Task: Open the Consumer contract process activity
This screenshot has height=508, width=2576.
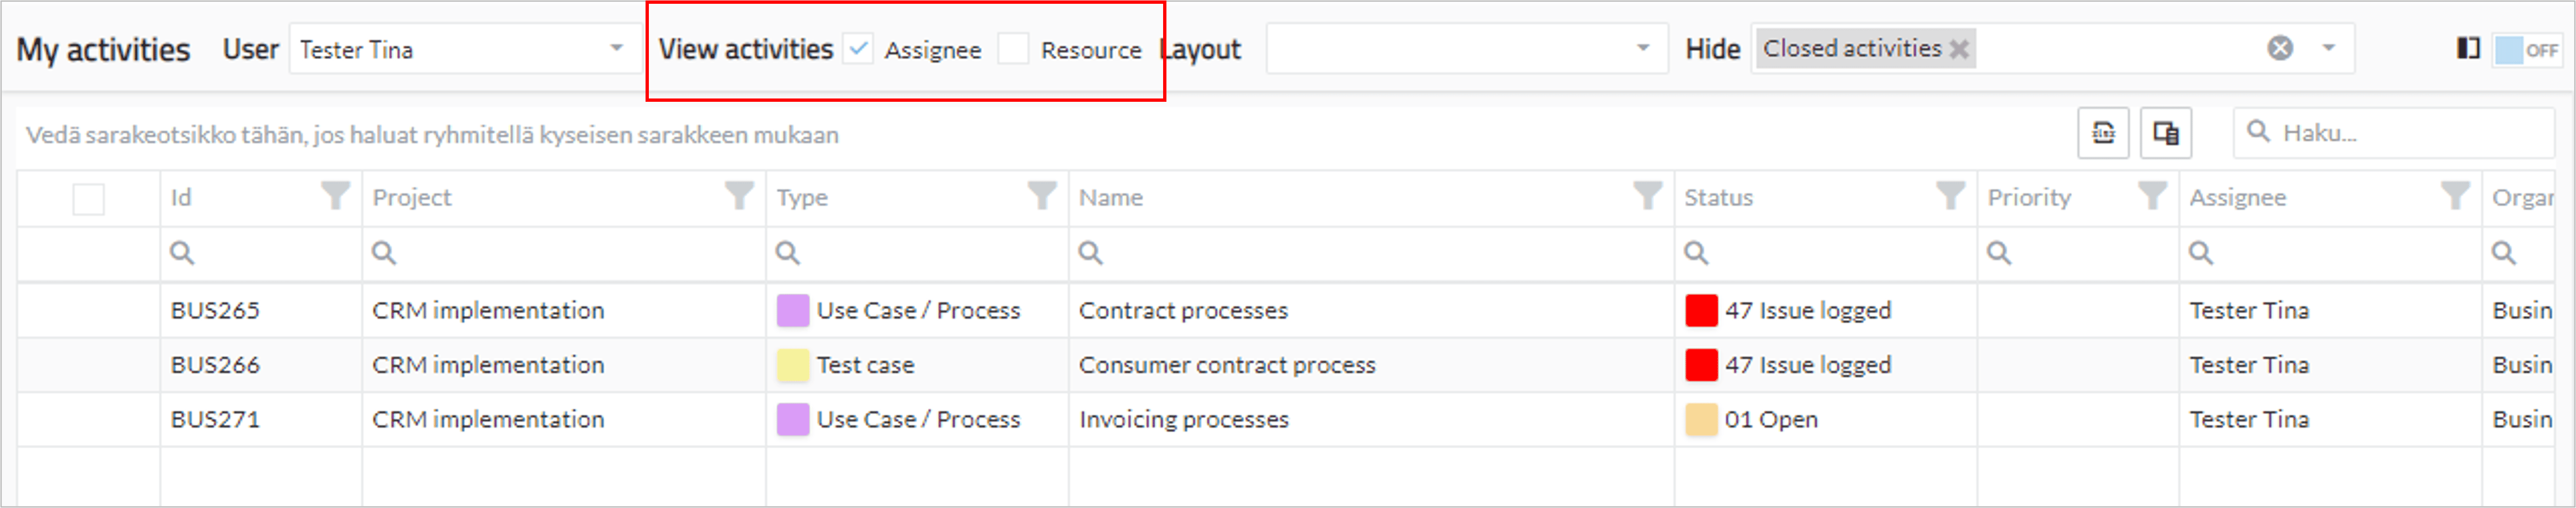Action: 1227,365
